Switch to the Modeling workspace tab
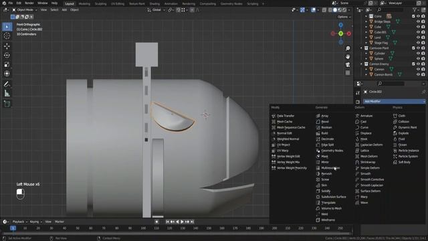 [x=84, y=4]
